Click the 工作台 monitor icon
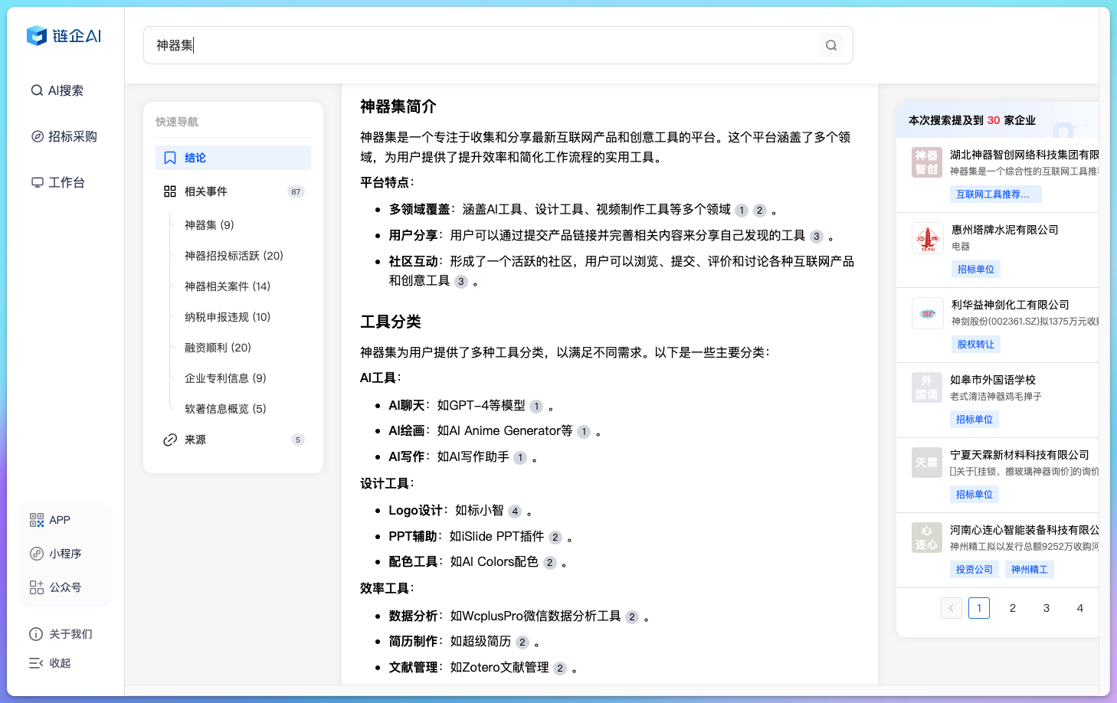The height and width of the screenshot is (703, 1117). coord(37,181)
